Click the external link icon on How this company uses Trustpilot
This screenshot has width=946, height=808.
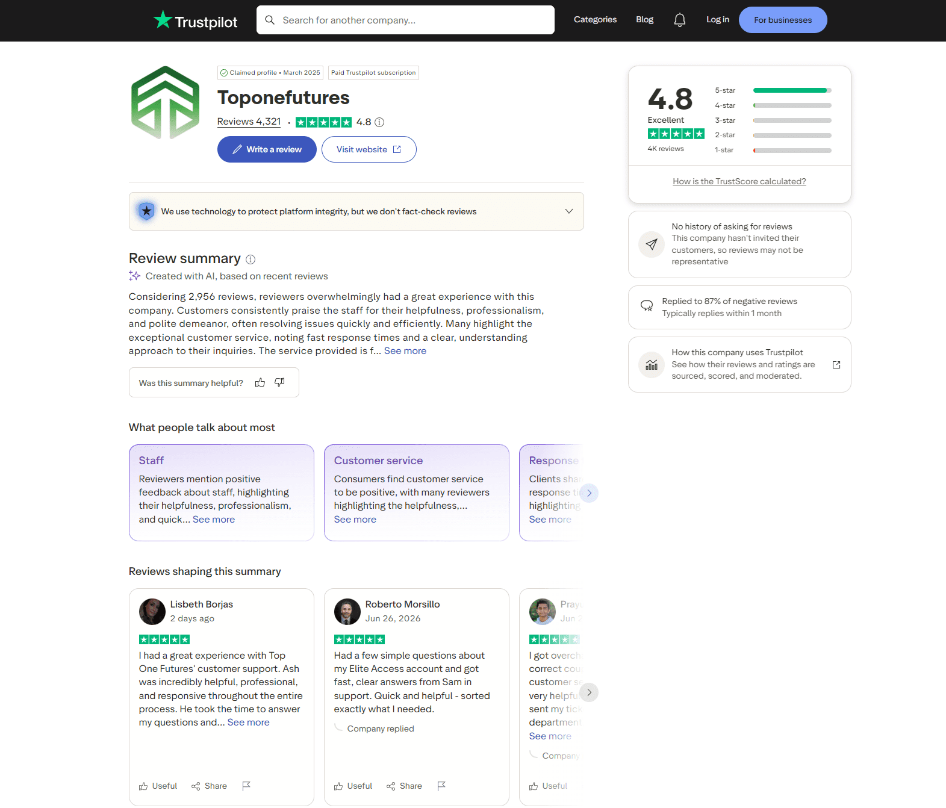[836, 365]
